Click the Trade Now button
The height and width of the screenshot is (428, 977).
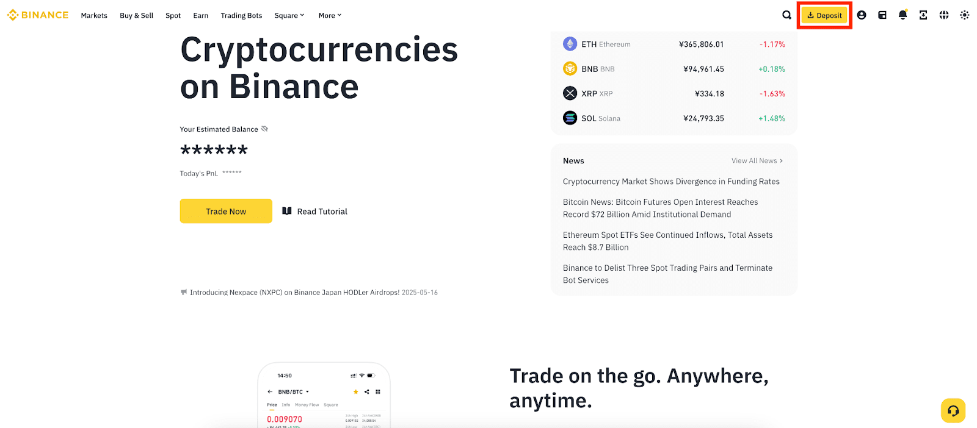click(226, 211)
